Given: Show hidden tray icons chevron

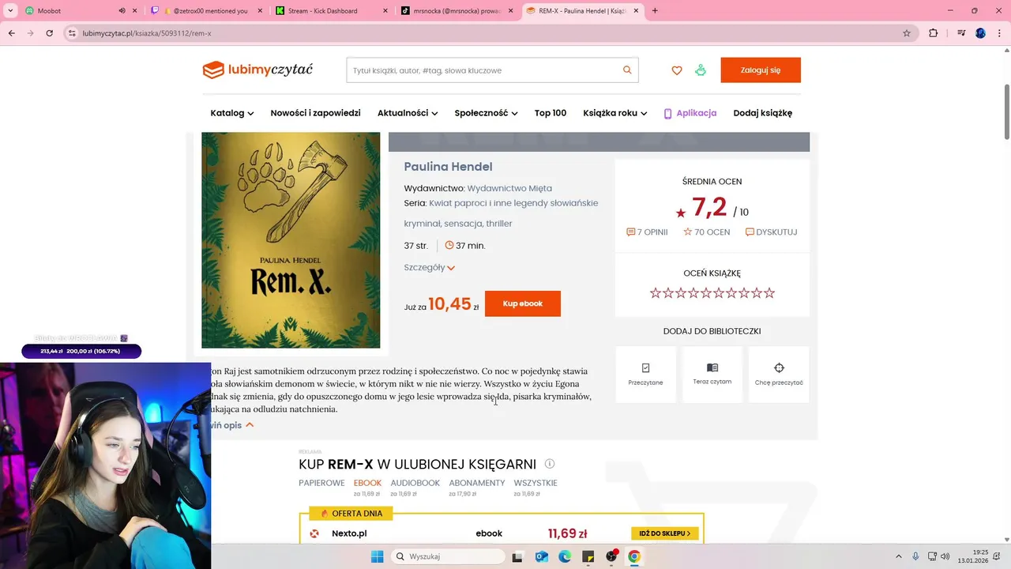Looking at the screenshot, I should pyautogui.click(x=898, y=556).
